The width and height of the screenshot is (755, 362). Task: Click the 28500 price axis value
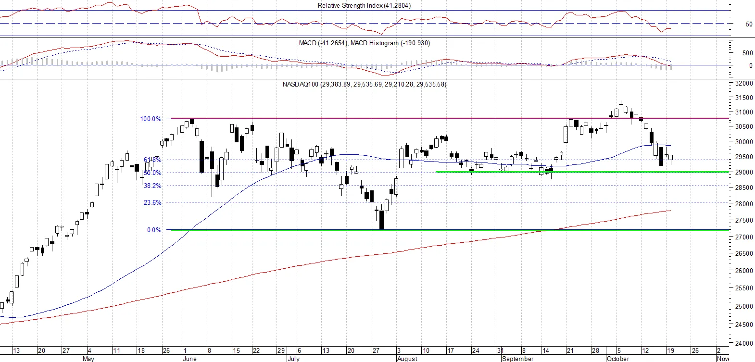[744, 188]
